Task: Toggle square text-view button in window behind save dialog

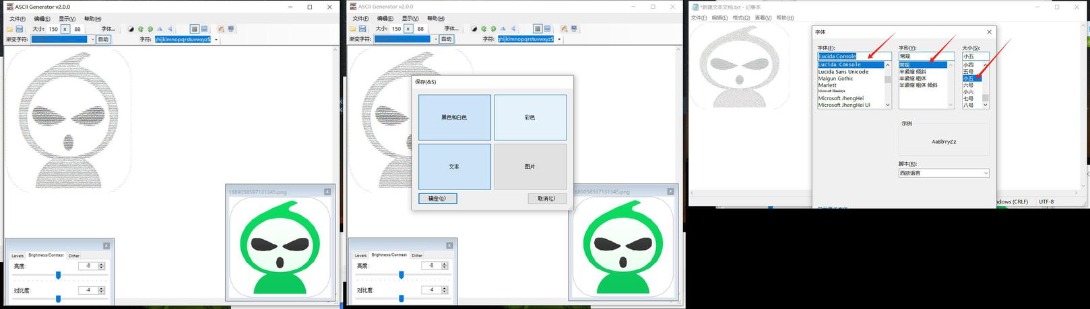Action: click(x=538, y=29)
